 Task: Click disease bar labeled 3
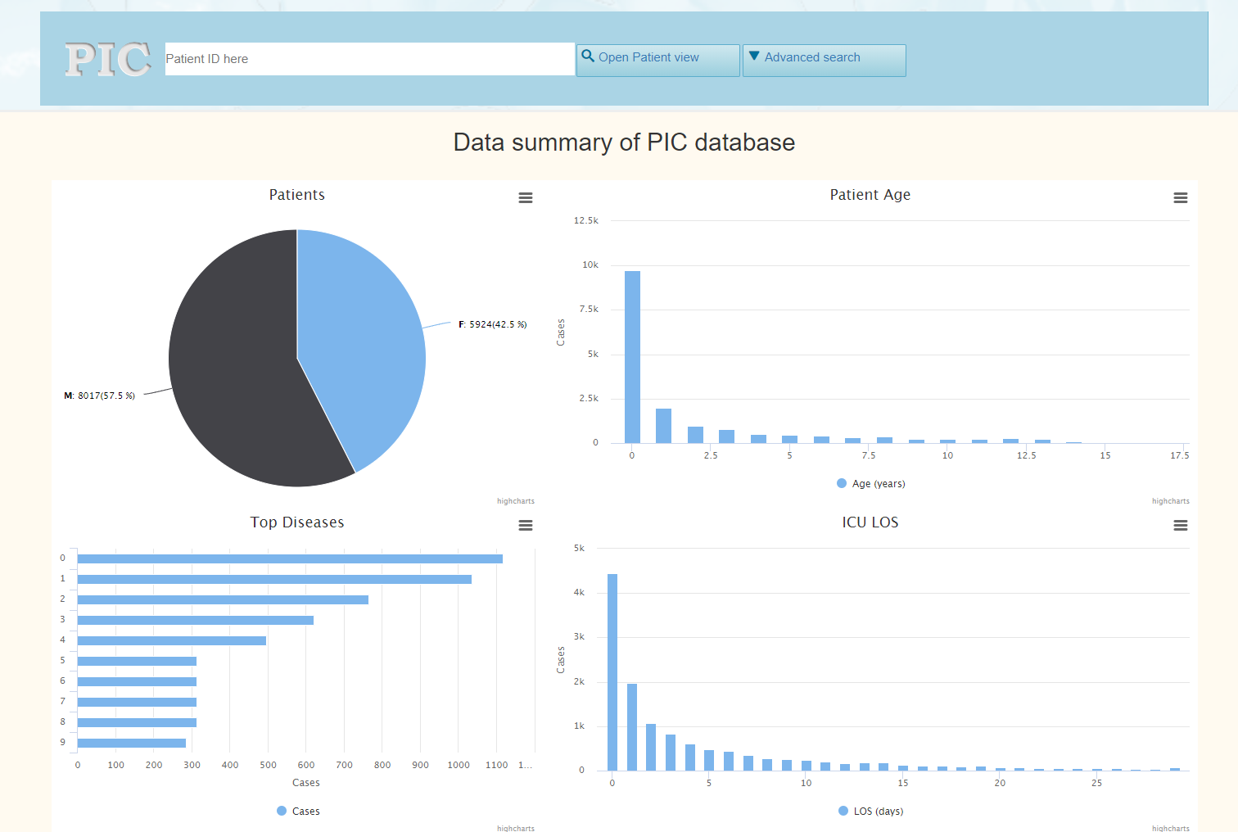pyautogui.click(x=196, y=620)
